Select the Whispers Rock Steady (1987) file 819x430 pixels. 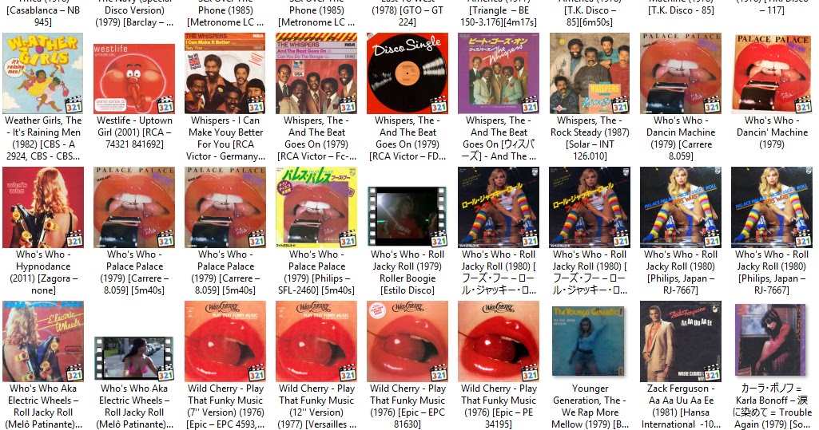(x=590, y=73)
